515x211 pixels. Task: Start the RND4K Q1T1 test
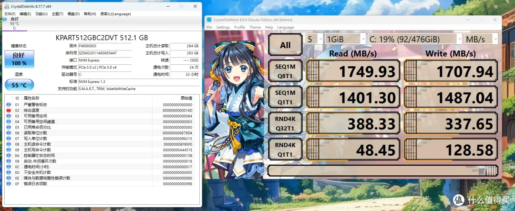coord(285,149)
